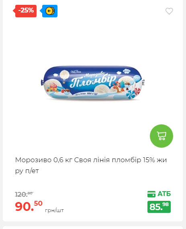Click the crossed-out 120.90 old price
Screen dimensions: 186x229
point(24,194)
